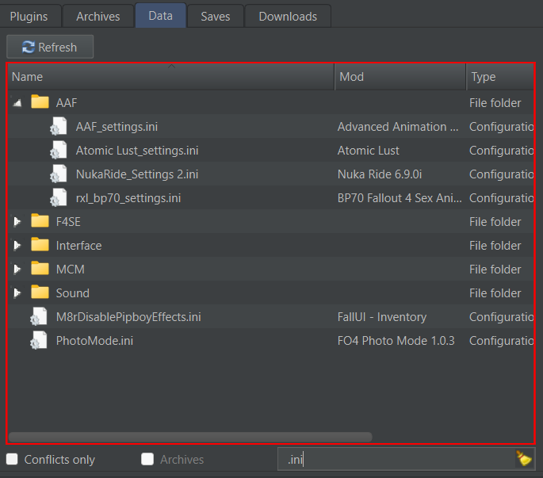Click the Configuration type of PhotoMode.ini row

coord(502,341)
